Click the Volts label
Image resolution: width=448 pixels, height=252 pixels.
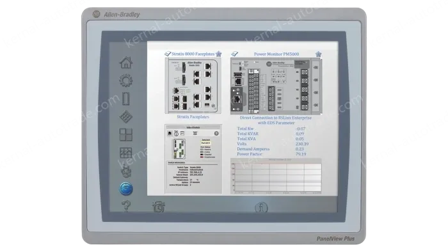[x=242, y=144]
